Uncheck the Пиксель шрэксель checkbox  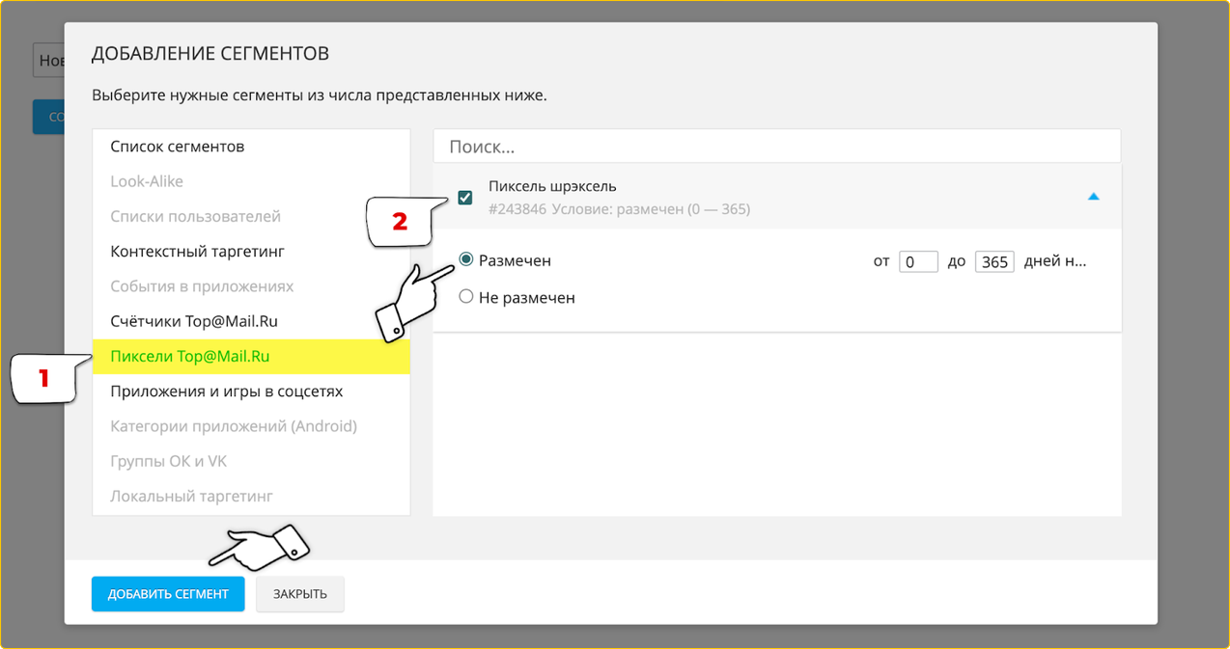[465, 198]
